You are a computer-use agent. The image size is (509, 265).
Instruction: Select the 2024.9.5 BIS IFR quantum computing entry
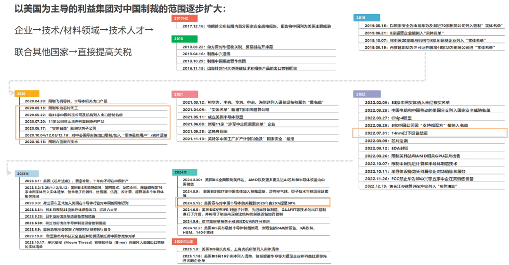(254, 212)
